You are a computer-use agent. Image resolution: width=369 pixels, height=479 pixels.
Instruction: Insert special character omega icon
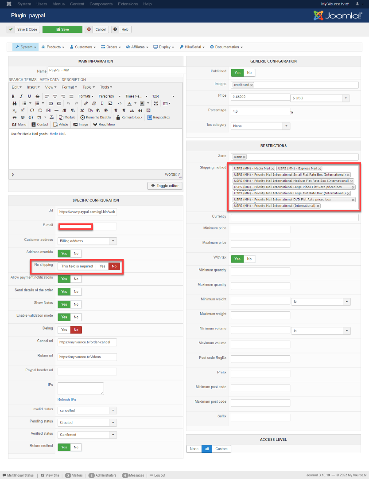coord(32,110)
